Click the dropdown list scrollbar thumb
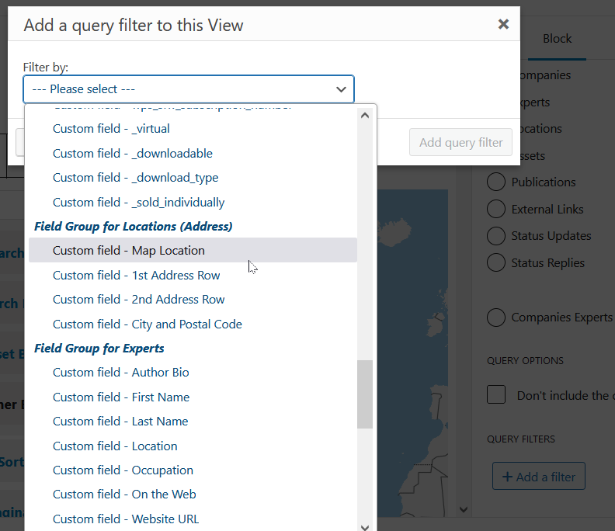This screenshot has height=531, width=615. coord(365,394)
